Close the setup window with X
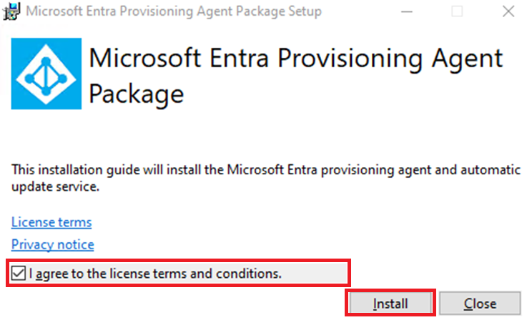The width and height of the screenshot is (532, 325). tap(507, 11)
